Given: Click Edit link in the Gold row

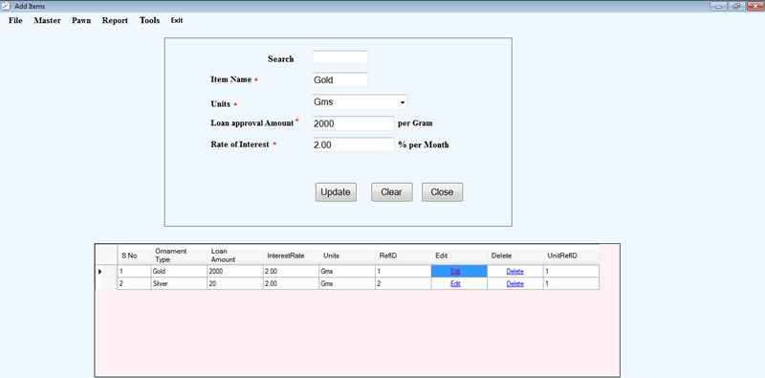Looking at the screenshot, I should (x=455, y=272).
